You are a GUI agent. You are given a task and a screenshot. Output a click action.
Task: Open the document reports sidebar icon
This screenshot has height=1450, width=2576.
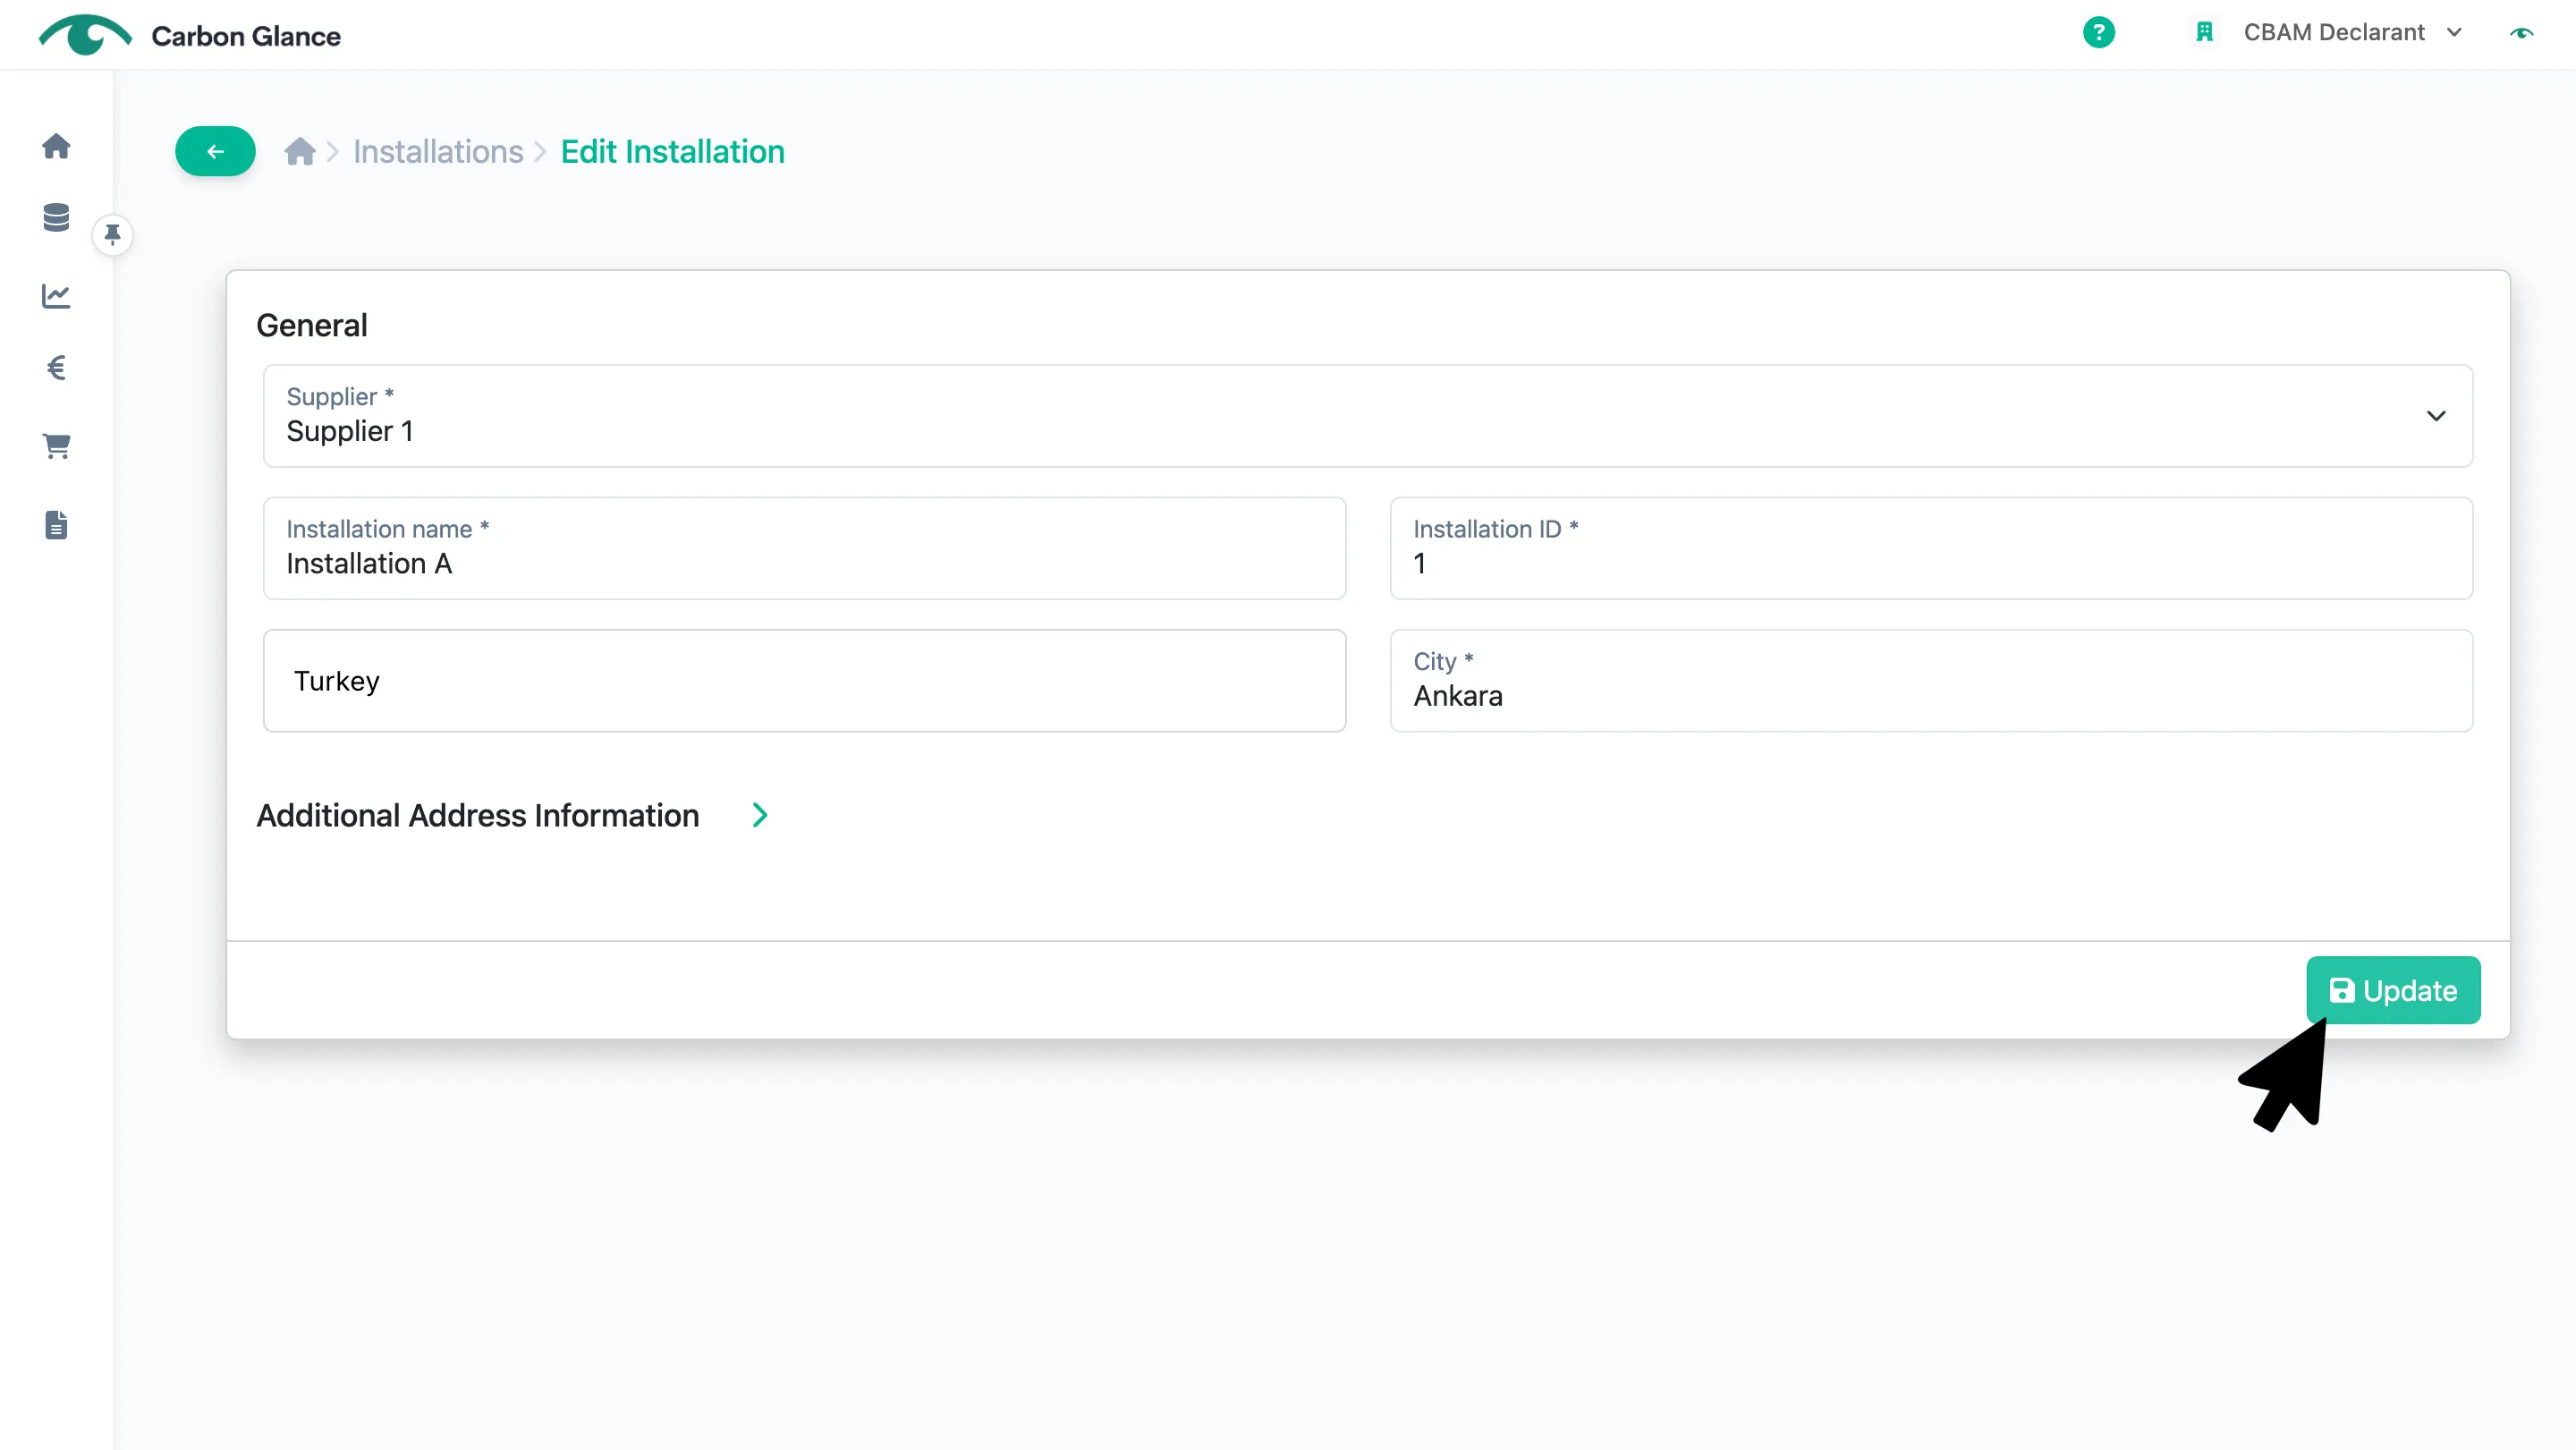(x=56, y=525)
